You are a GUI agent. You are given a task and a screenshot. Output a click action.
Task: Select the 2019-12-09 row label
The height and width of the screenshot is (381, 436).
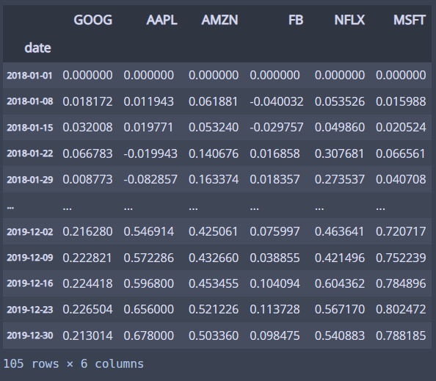click(x=29, y=258)
